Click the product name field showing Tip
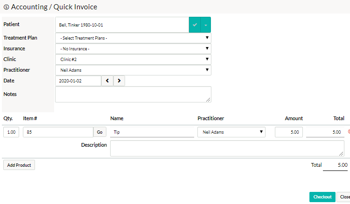350x204 pixels. (x=152, y=132)
